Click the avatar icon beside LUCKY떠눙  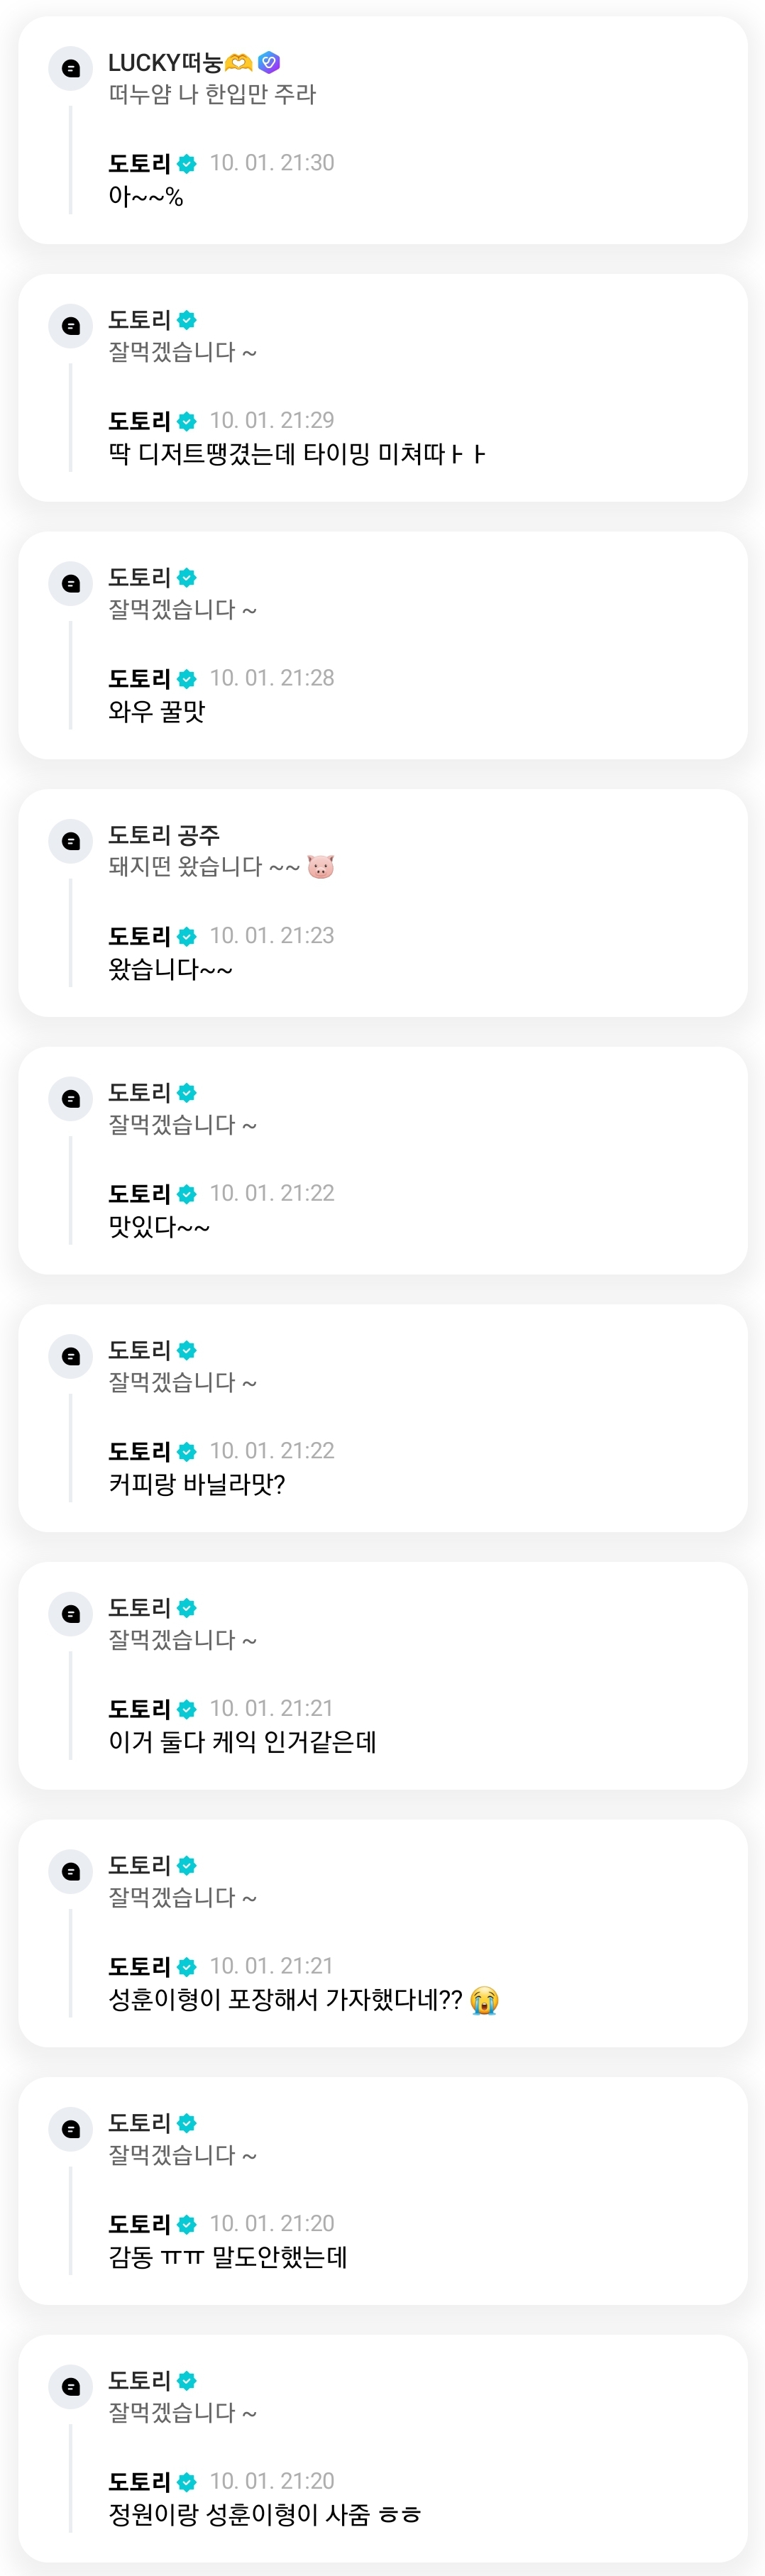[x=71, y=68]
